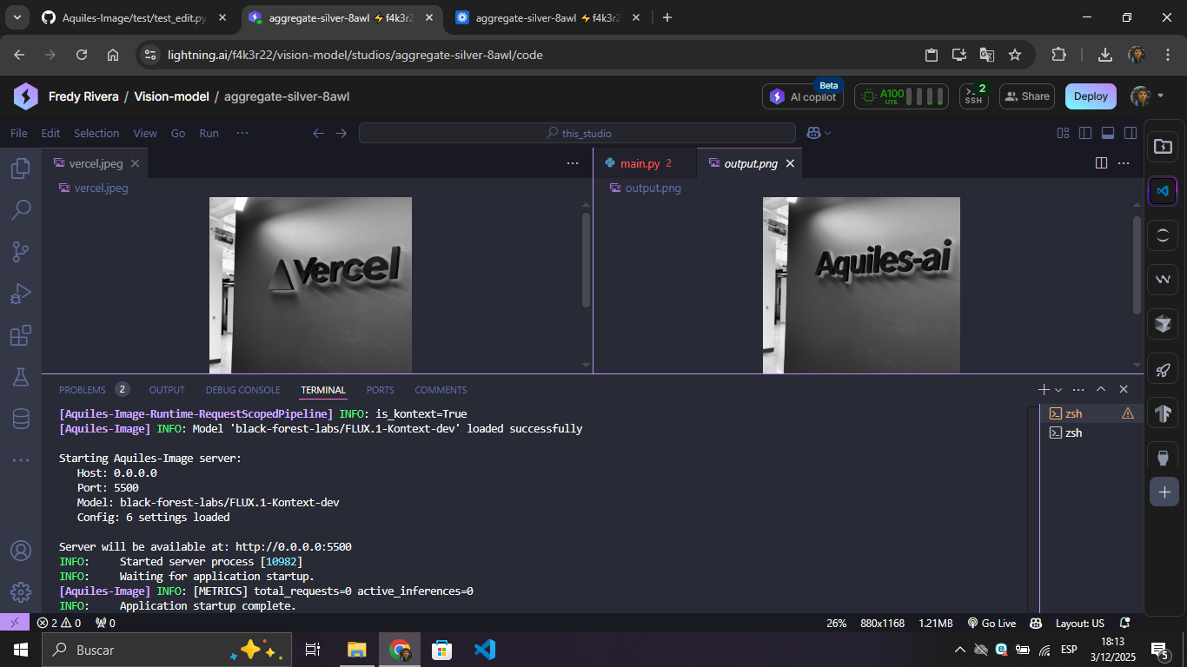Open more actions for output.png editor group
The width and height of the screenshot is (1187, 667).
[x=1124, y=163]
